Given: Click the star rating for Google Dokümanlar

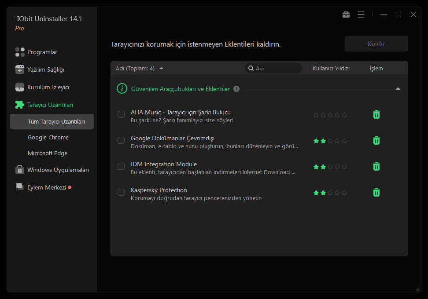Looking at the screenshot, I should [x=330, y=141].
